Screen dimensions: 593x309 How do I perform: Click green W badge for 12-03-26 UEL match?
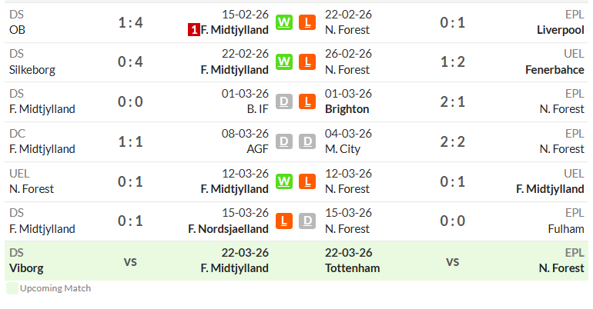coord(284,181)
